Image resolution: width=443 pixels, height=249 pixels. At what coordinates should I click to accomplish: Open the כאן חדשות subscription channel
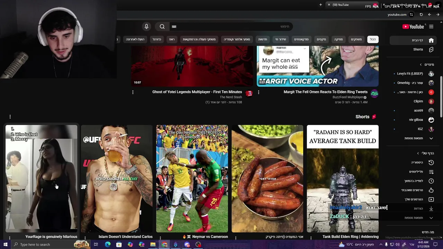point(413,92)
